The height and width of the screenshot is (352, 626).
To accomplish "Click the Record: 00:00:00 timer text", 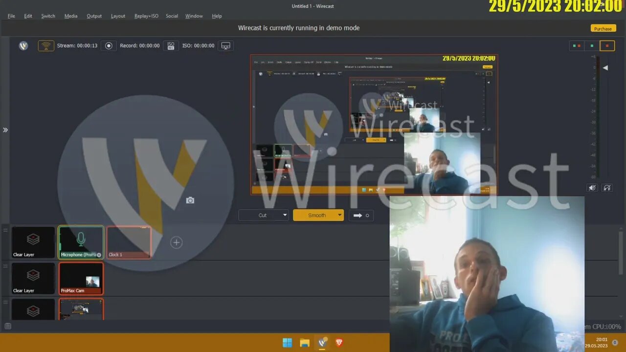I will pos(139,45).
